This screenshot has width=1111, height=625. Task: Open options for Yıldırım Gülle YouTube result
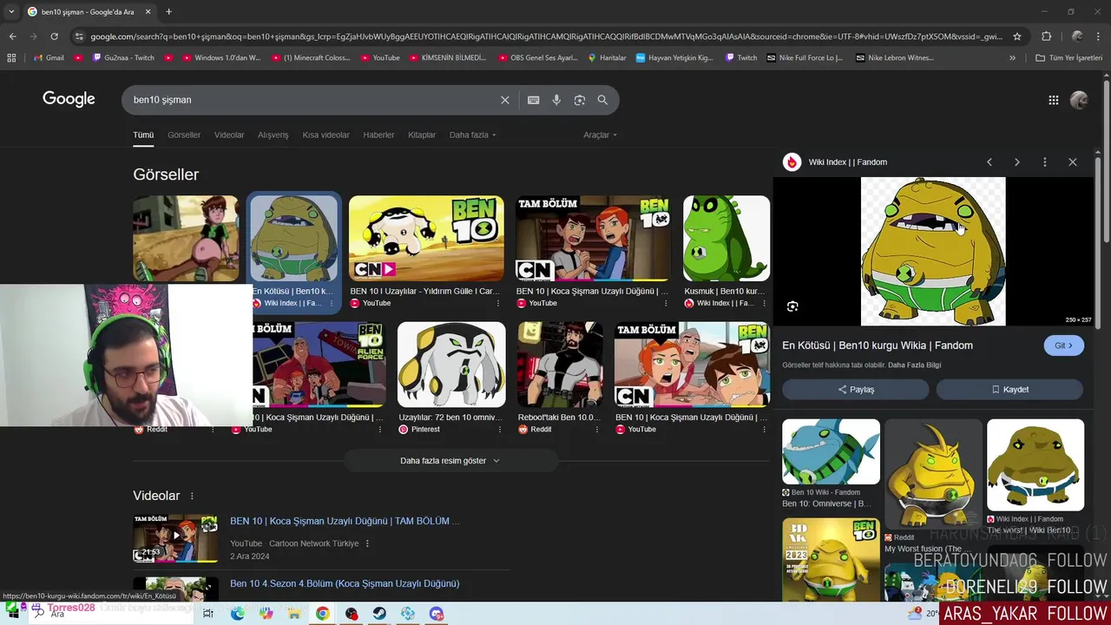[x=498, y=304]
